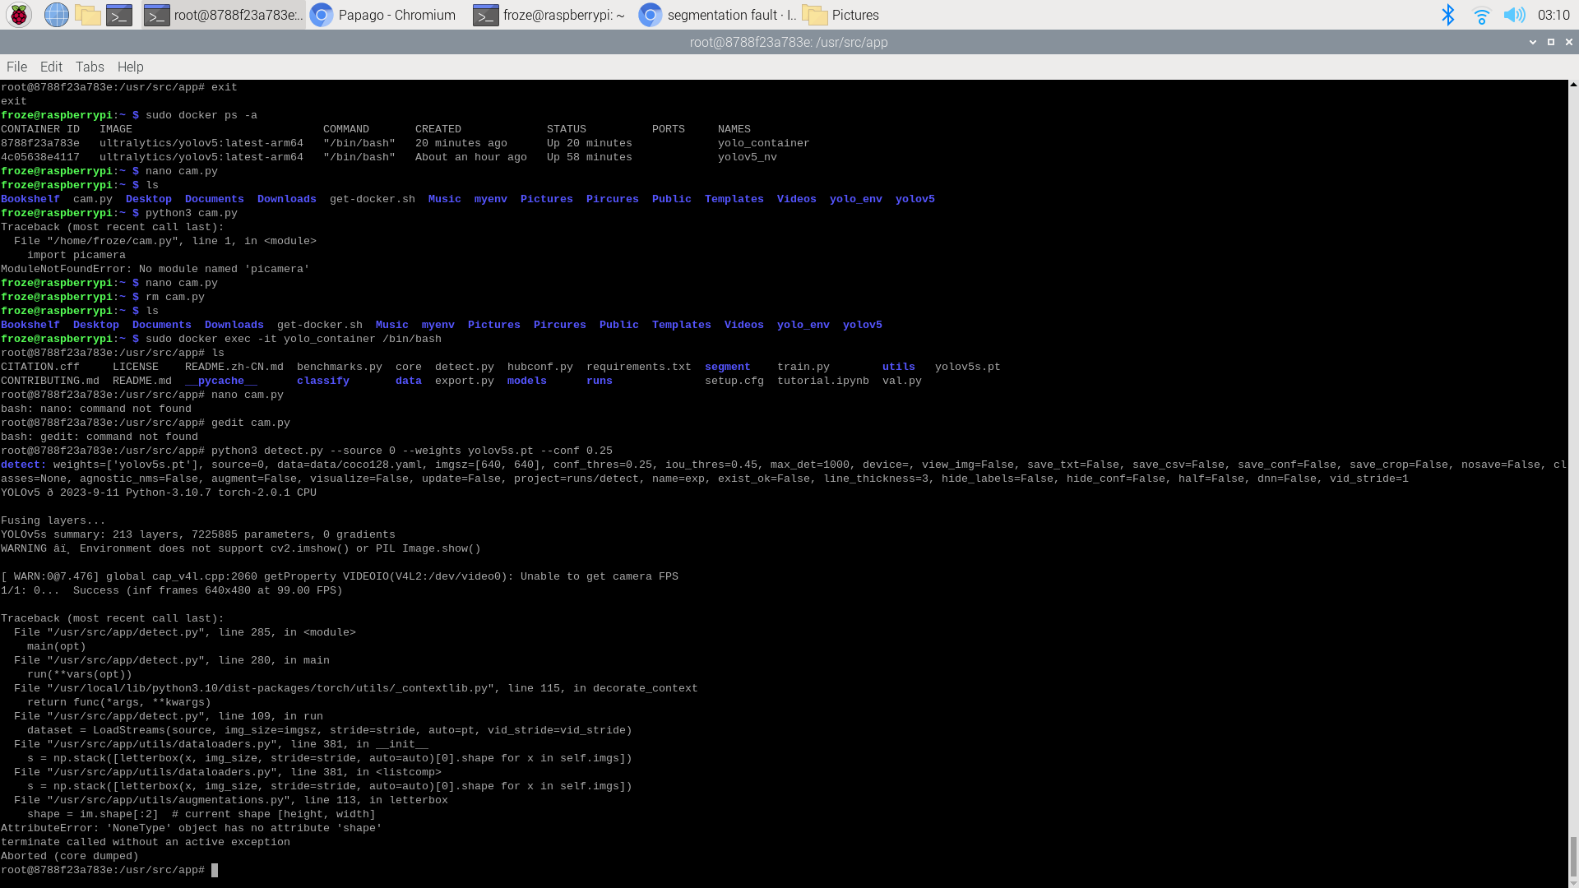This screenshot has width=1579, height=888.
Task: Click the dropdown arrow near window controls
Action: click(x=1533, y=41)
